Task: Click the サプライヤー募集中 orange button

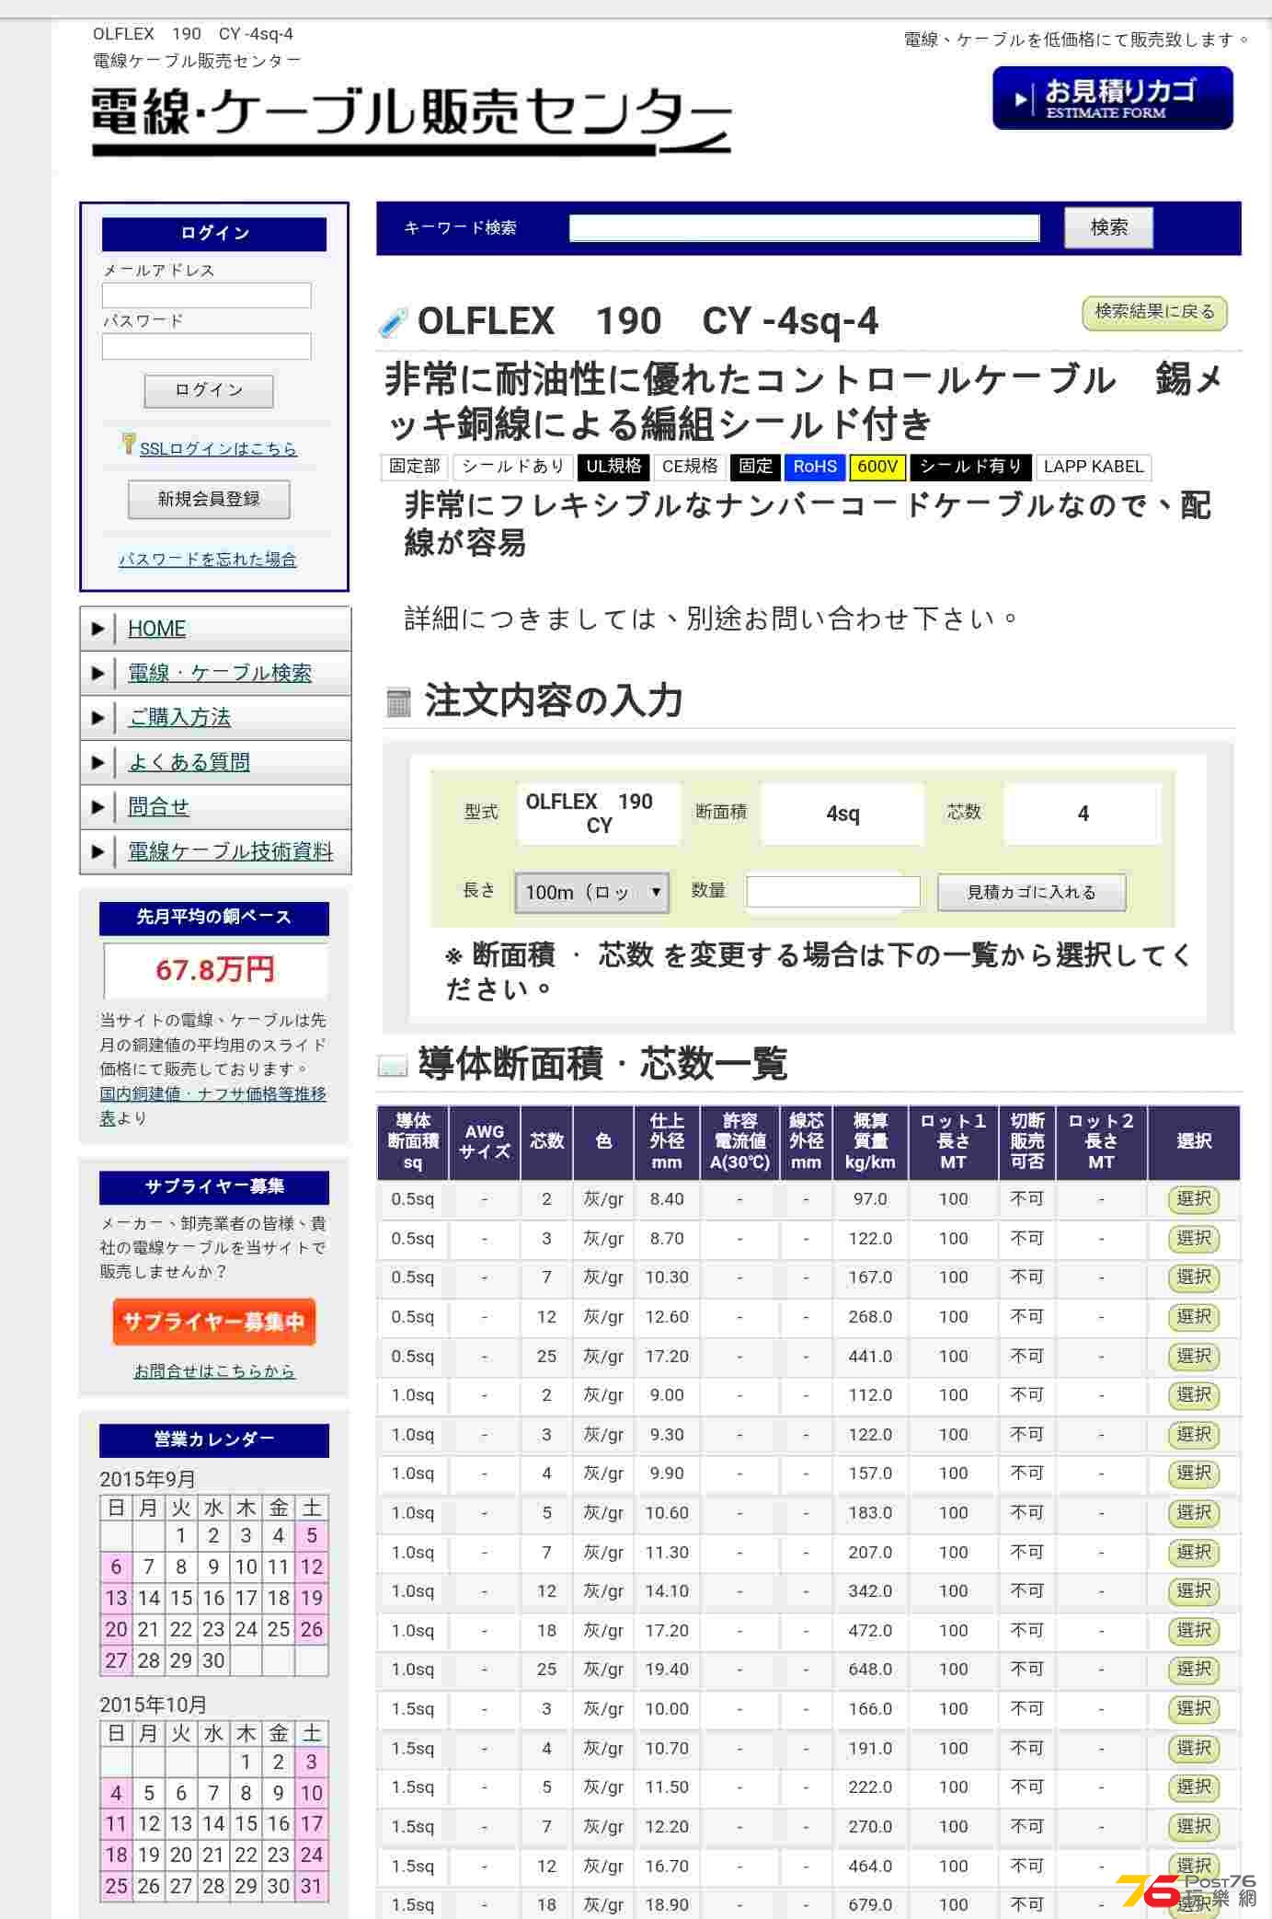Action: coord(213,1322)
